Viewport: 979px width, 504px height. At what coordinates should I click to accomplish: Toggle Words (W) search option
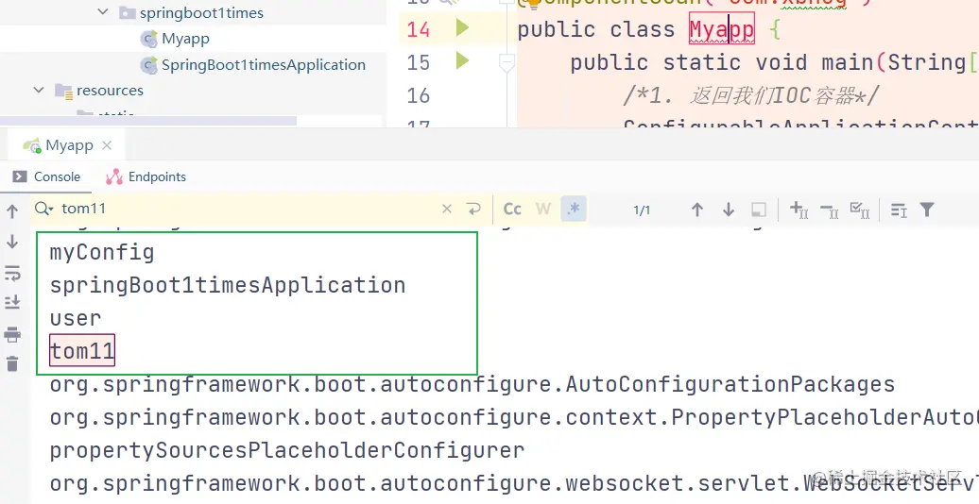[543, 209]
